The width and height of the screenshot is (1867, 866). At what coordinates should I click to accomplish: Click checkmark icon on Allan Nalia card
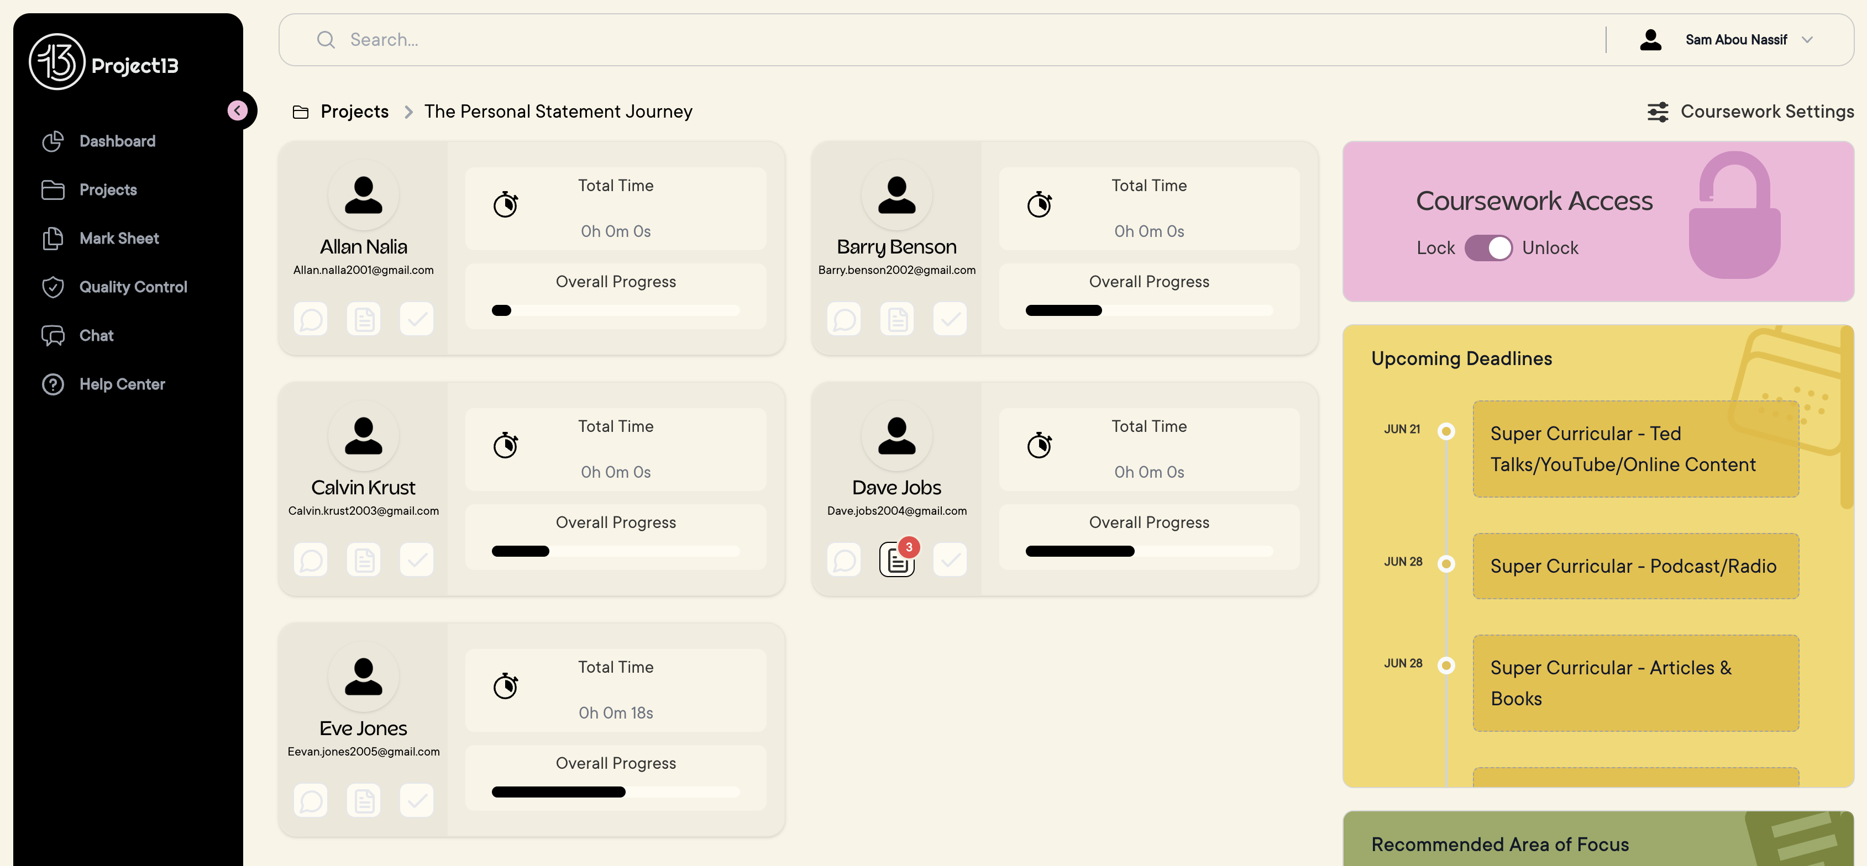point(417,319)
